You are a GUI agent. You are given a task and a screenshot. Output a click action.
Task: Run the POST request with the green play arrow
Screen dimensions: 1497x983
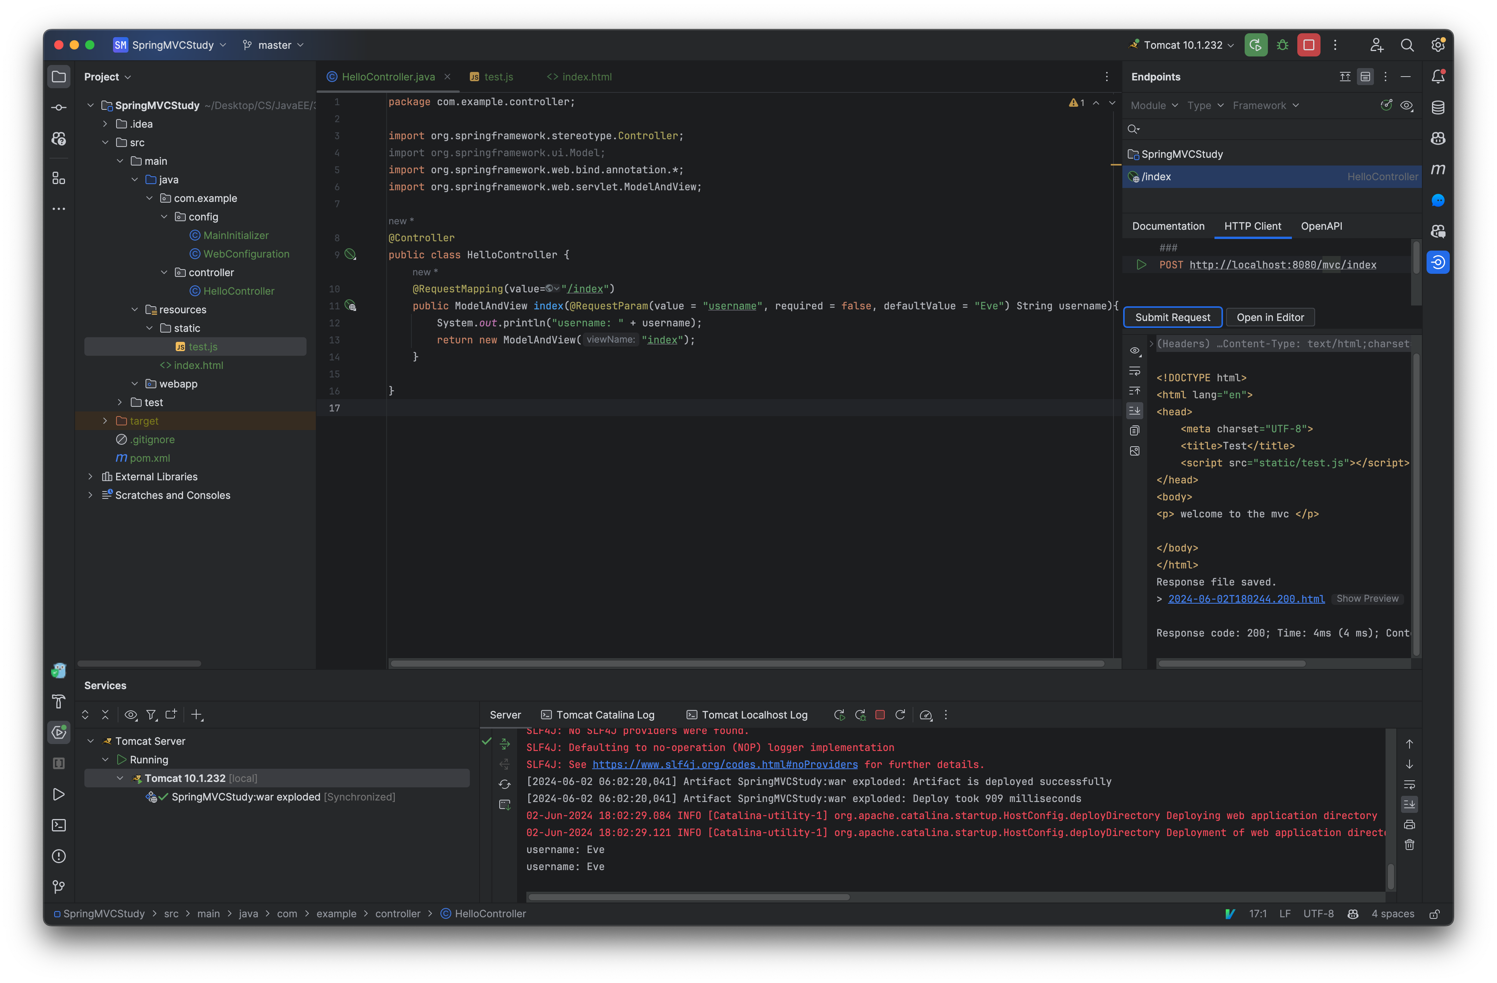click(1142, 265)
